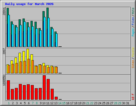Click the red KB bar for day 10

point(44,87)
